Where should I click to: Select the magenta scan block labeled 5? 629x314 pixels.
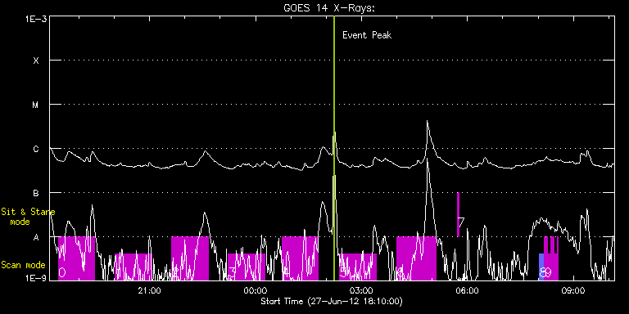[358, 267]
